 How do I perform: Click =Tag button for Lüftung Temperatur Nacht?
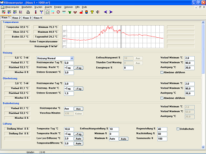click(78, 134)
